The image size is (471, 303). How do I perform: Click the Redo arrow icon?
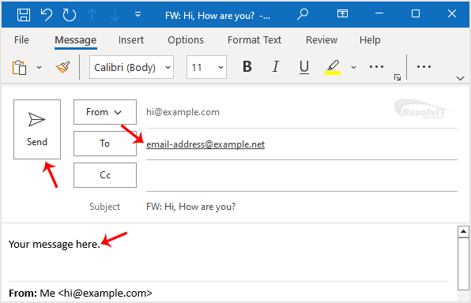tap(69, 14)
